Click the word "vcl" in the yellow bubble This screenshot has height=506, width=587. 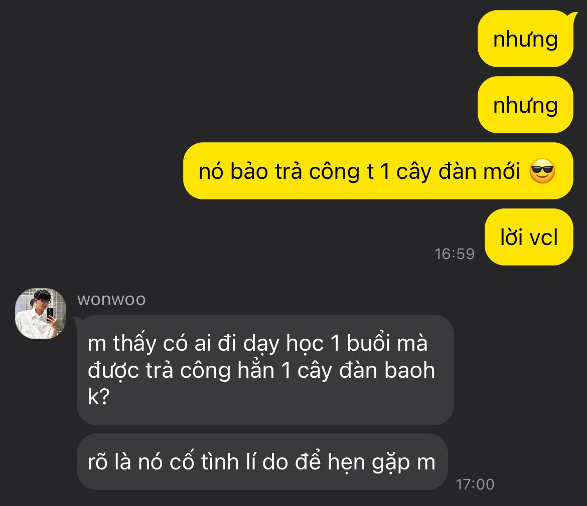coord(544,237)
